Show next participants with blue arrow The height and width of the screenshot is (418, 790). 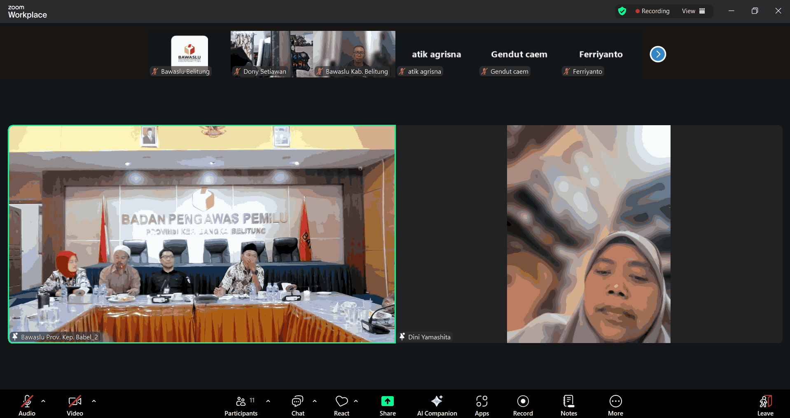click(658, 54)
